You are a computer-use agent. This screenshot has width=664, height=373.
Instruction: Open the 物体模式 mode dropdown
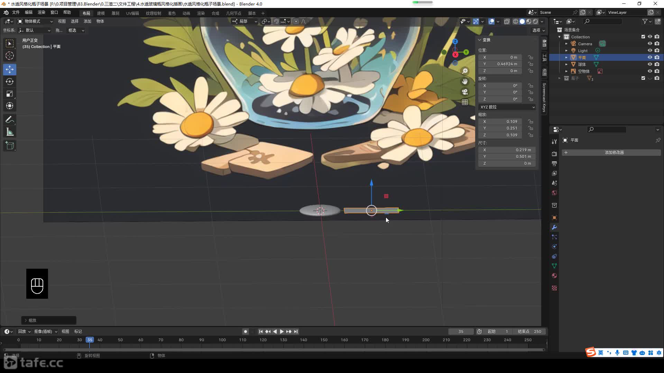click(35, 21)
